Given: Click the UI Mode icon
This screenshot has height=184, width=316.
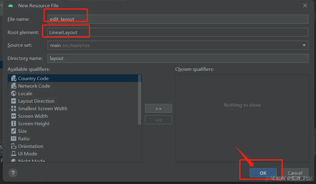Looking at the screenshot, I should pyautogui.click(x=14, y=154).
